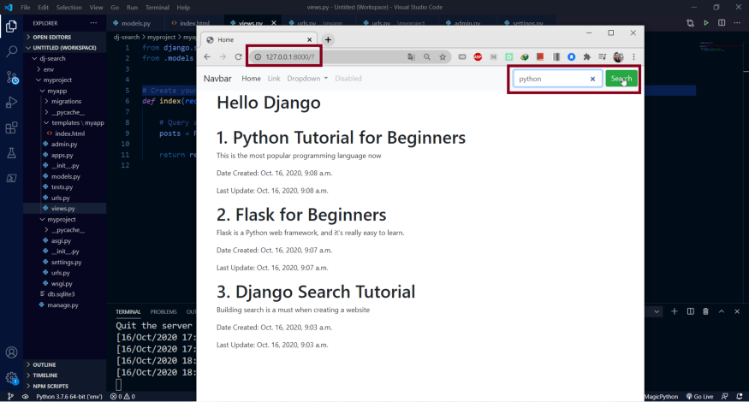Click the green Search button
Screen dimensions: 749x402
click(621, 79)
